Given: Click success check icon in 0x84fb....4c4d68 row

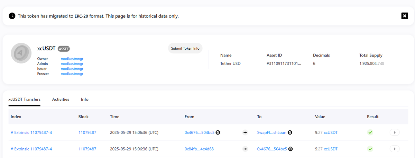Looking at the screenshot, I should (370, 149).
